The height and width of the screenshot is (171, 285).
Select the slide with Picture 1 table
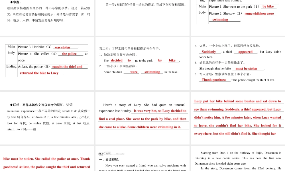click(238, 18)
